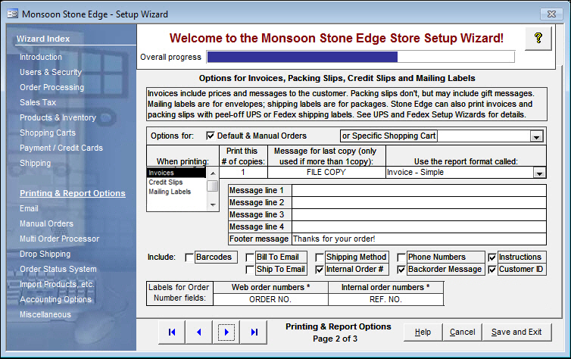571x359 pixels.
Task: Go to the previous wizard page
Action: click(199, 332)
